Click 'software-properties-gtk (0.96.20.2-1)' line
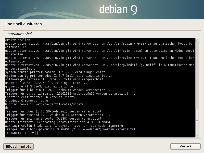Viewport: 204px width, 153px height. pyautogui.click(x=58, y=79)
